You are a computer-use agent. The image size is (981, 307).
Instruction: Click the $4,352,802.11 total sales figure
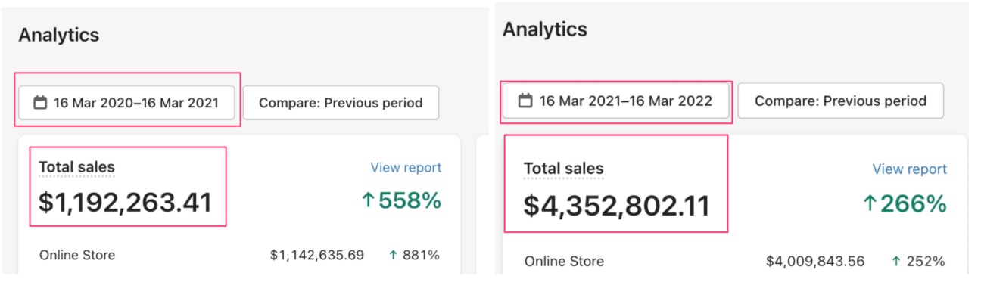617,205
